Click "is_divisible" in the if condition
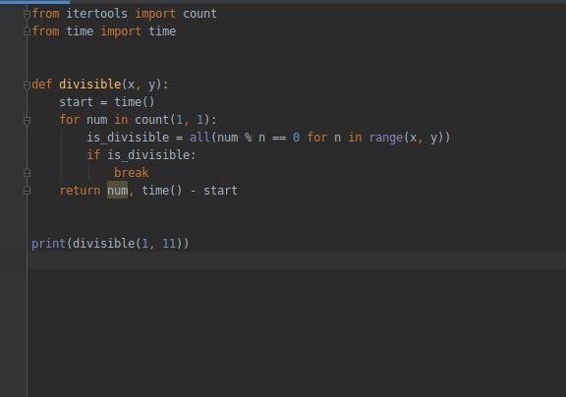The width and height of the screenshot is (566, 397). coord(148,155)
